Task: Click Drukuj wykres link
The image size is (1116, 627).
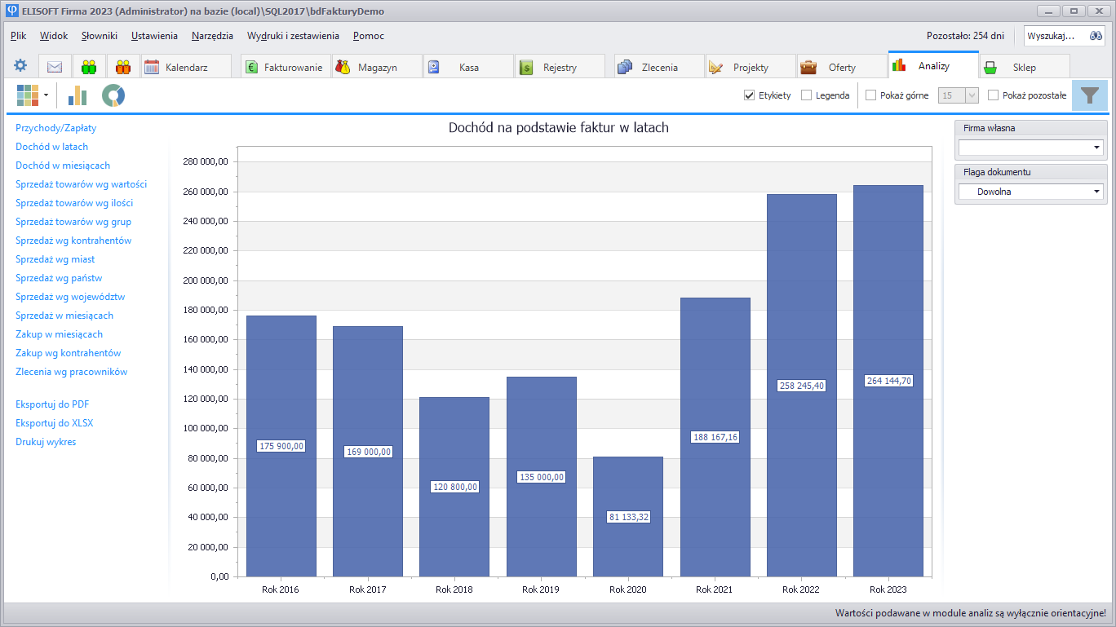Action: coord(46,442)
